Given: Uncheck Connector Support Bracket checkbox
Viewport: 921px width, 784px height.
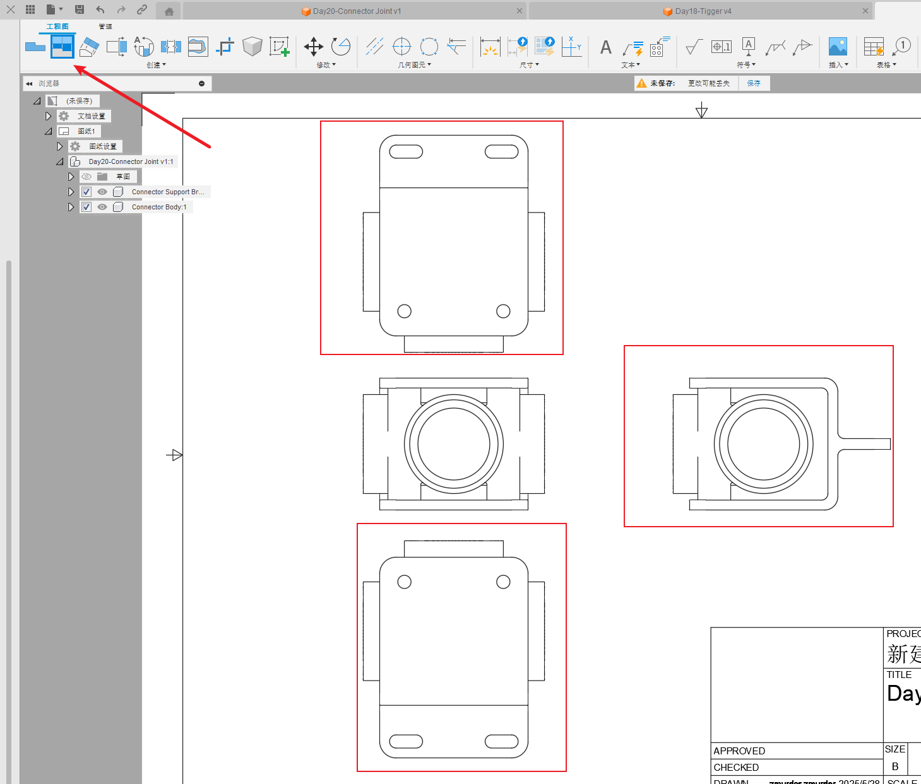Looking at the screenshot, I should pos(86,192).
